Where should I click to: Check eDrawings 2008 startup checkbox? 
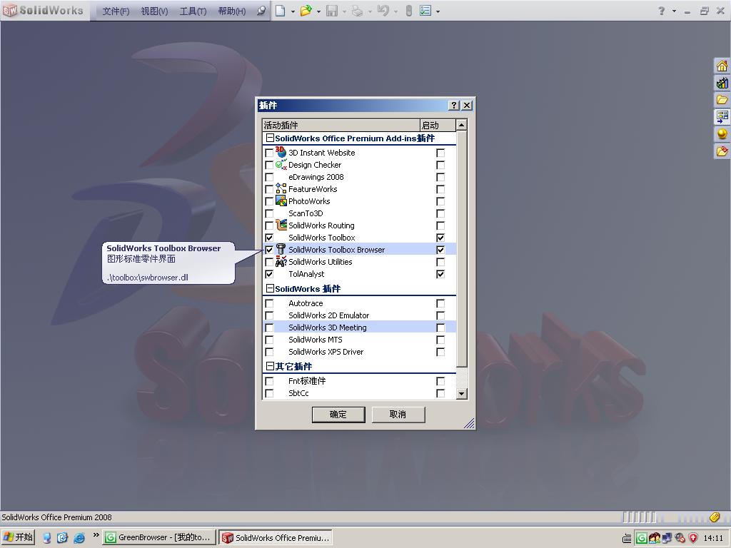[x=440, y=177]
